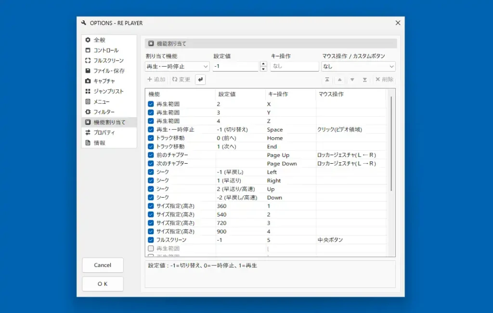Confirm settings with the OK button
This screenshot has height=313, width=493.
(x=103, y=284)
